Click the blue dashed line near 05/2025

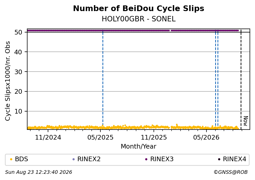(103, 78)
